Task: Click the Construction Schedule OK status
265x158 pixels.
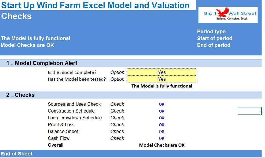Action: [x=162, y=111]
